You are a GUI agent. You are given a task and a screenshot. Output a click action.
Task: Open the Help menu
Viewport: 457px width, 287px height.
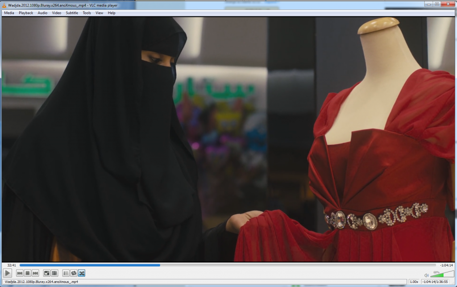click(112, 13)
